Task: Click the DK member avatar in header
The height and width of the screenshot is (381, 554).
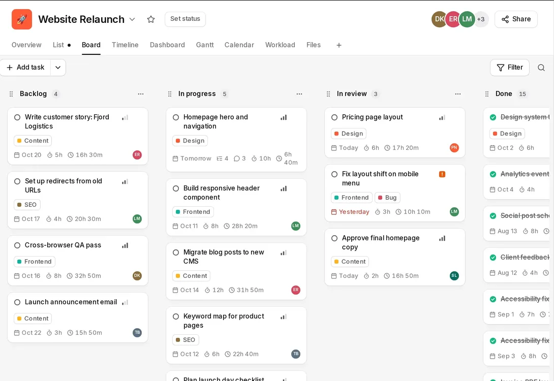Action: (439, 19)
